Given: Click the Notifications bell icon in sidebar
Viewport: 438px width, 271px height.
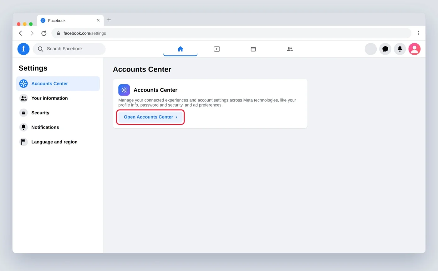Looking at the screenshot, I should [23, 127].
